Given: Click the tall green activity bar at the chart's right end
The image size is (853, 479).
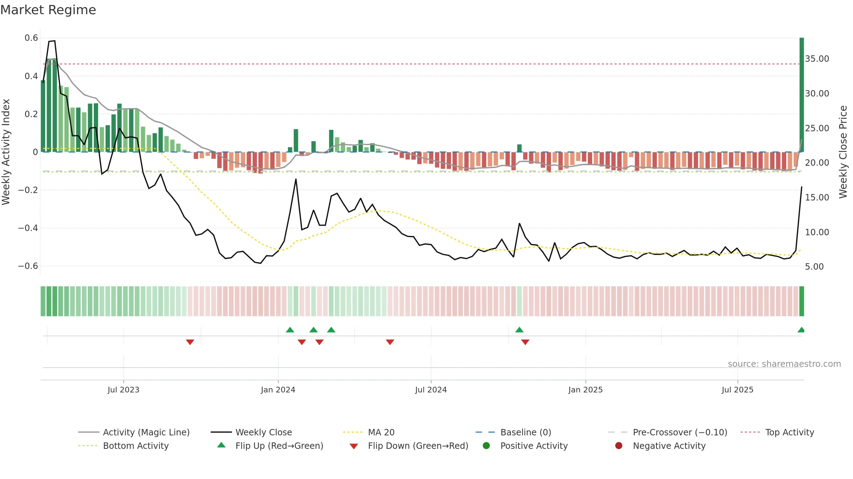Looking at the screenshot, I should 802,95.
